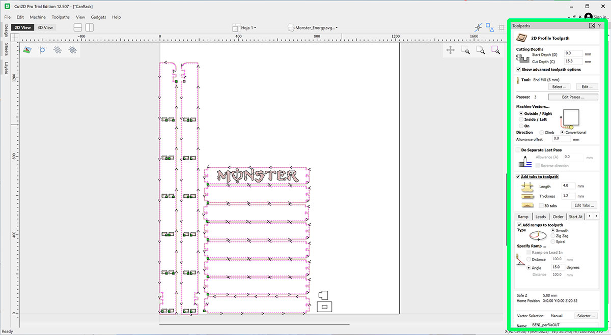This screenshot has width=611, height=335.
Task: Click the tool Edit ... button
Action: [x=587, y=87]
